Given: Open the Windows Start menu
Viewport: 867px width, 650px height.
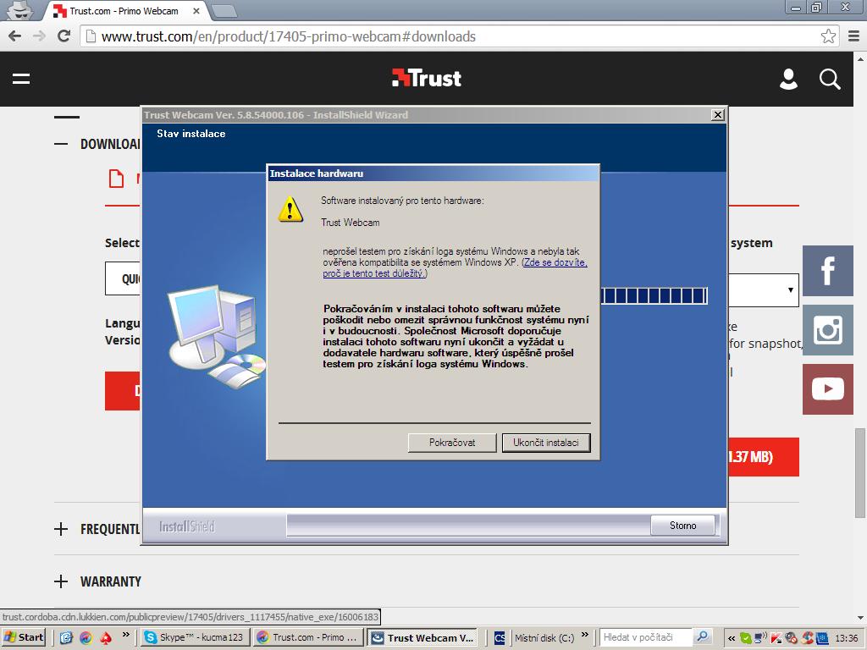Looking at the screenshot, I should point(24,637).
